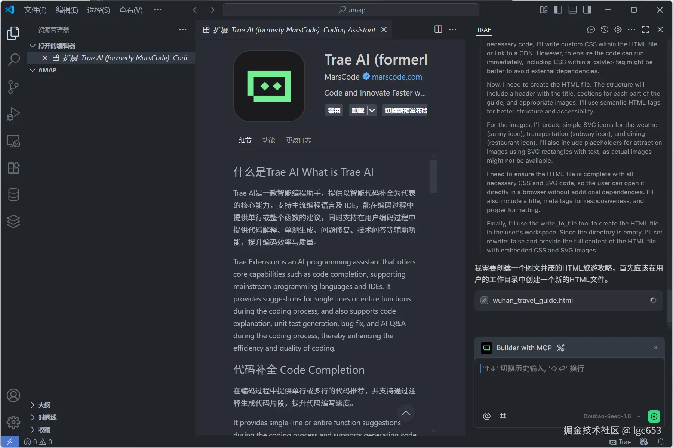
Task: Open editor tab more actions menu
Action: coord(452,29)
